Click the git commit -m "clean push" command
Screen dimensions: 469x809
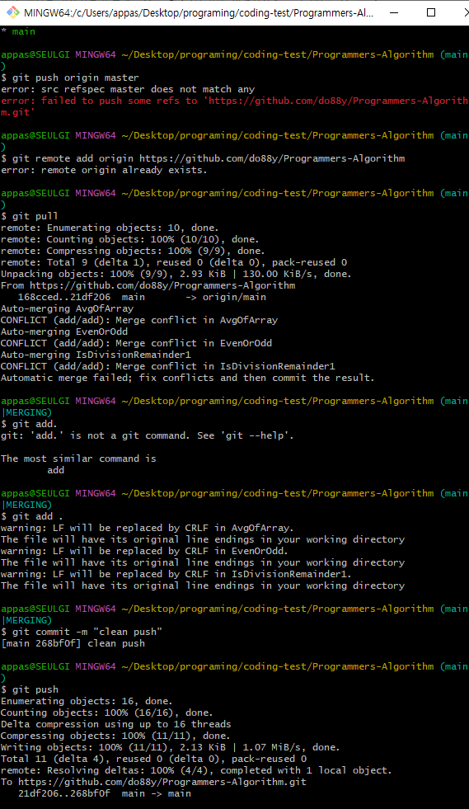(x=82, y=632)
